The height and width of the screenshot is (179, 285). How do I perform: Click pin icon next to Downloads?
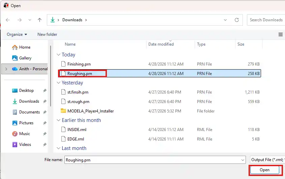point(45,101)
